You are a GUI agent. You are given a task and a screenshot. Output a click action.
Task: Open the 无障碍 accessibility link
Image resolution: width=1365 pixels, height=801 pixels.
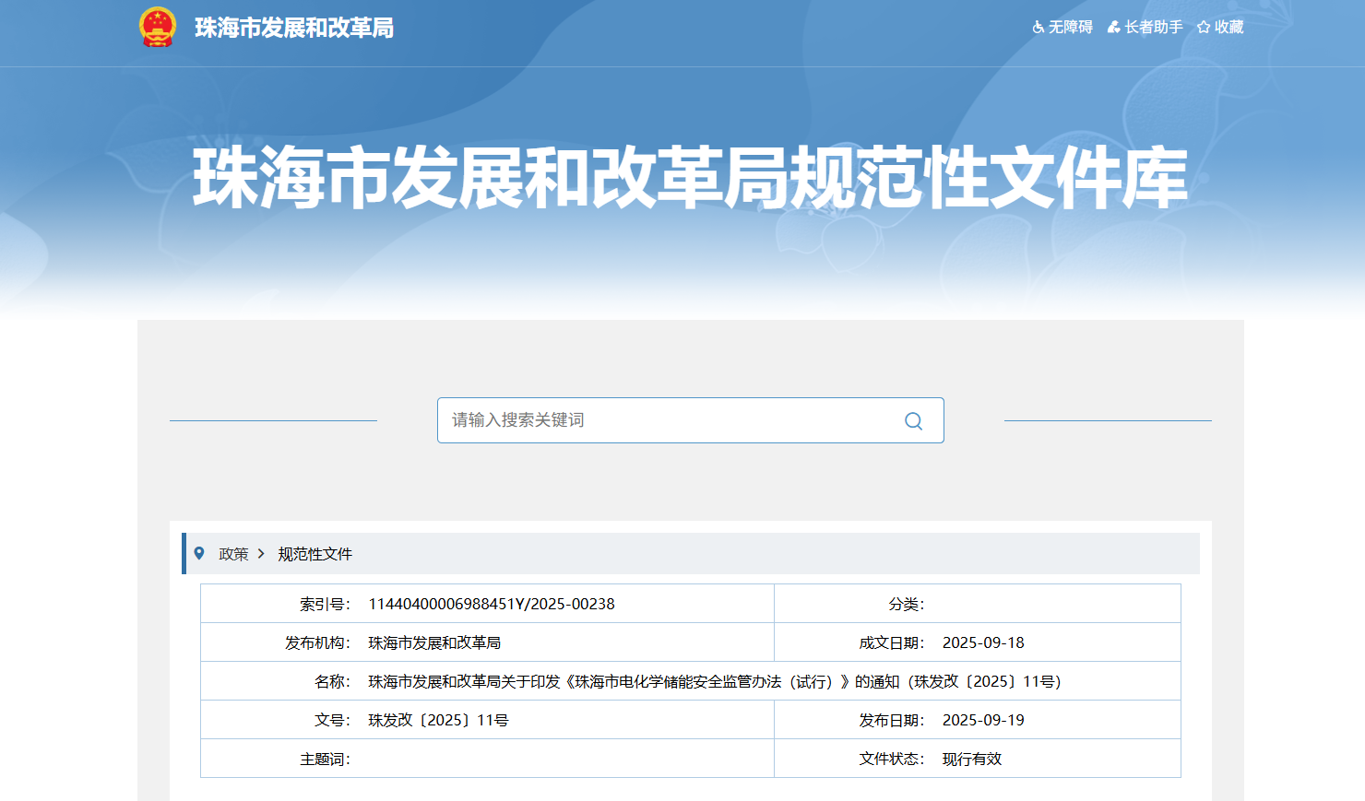click(1070, 28)
